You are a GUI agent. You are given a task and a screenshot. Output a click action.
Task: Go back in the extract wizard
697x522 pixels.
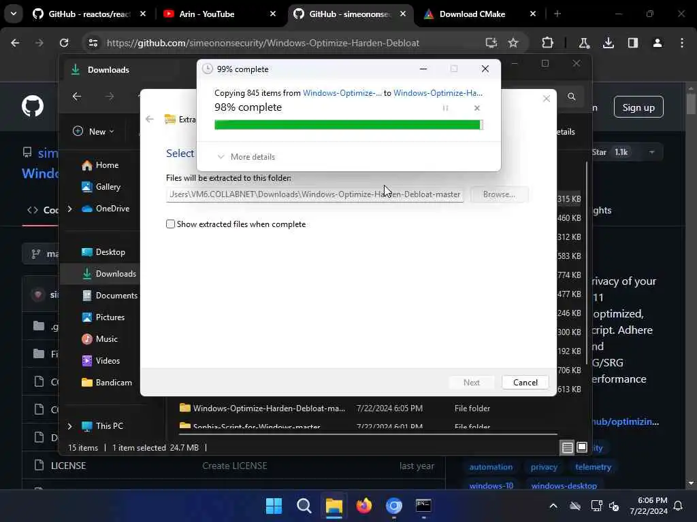(x=150, y=119)
